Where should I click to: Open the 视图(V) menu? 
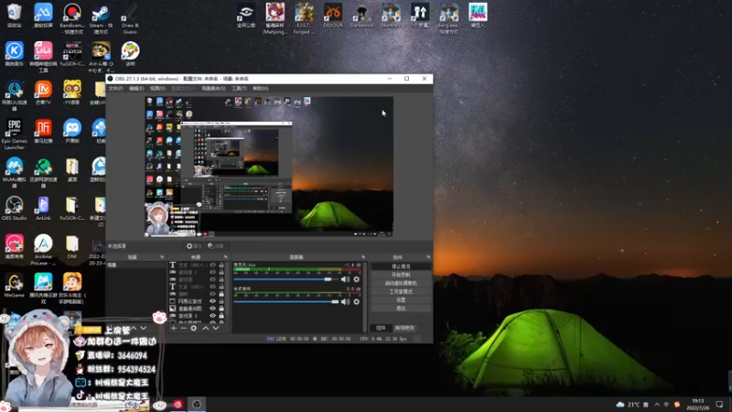(157, 88)
